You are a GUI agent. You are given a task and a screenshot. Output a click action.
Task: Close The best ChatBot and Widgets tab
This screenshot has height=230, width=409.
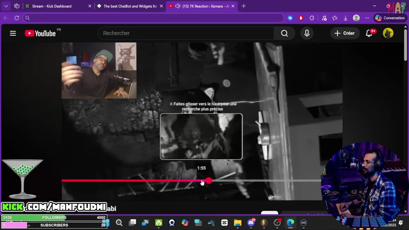point(161,6)
